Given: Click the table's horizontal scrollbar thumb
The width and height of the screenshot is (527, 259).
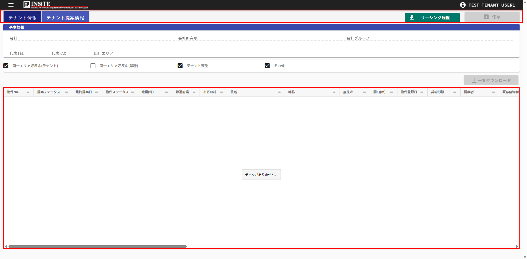Looking at the screenshot, I should (x=97, y=246).
